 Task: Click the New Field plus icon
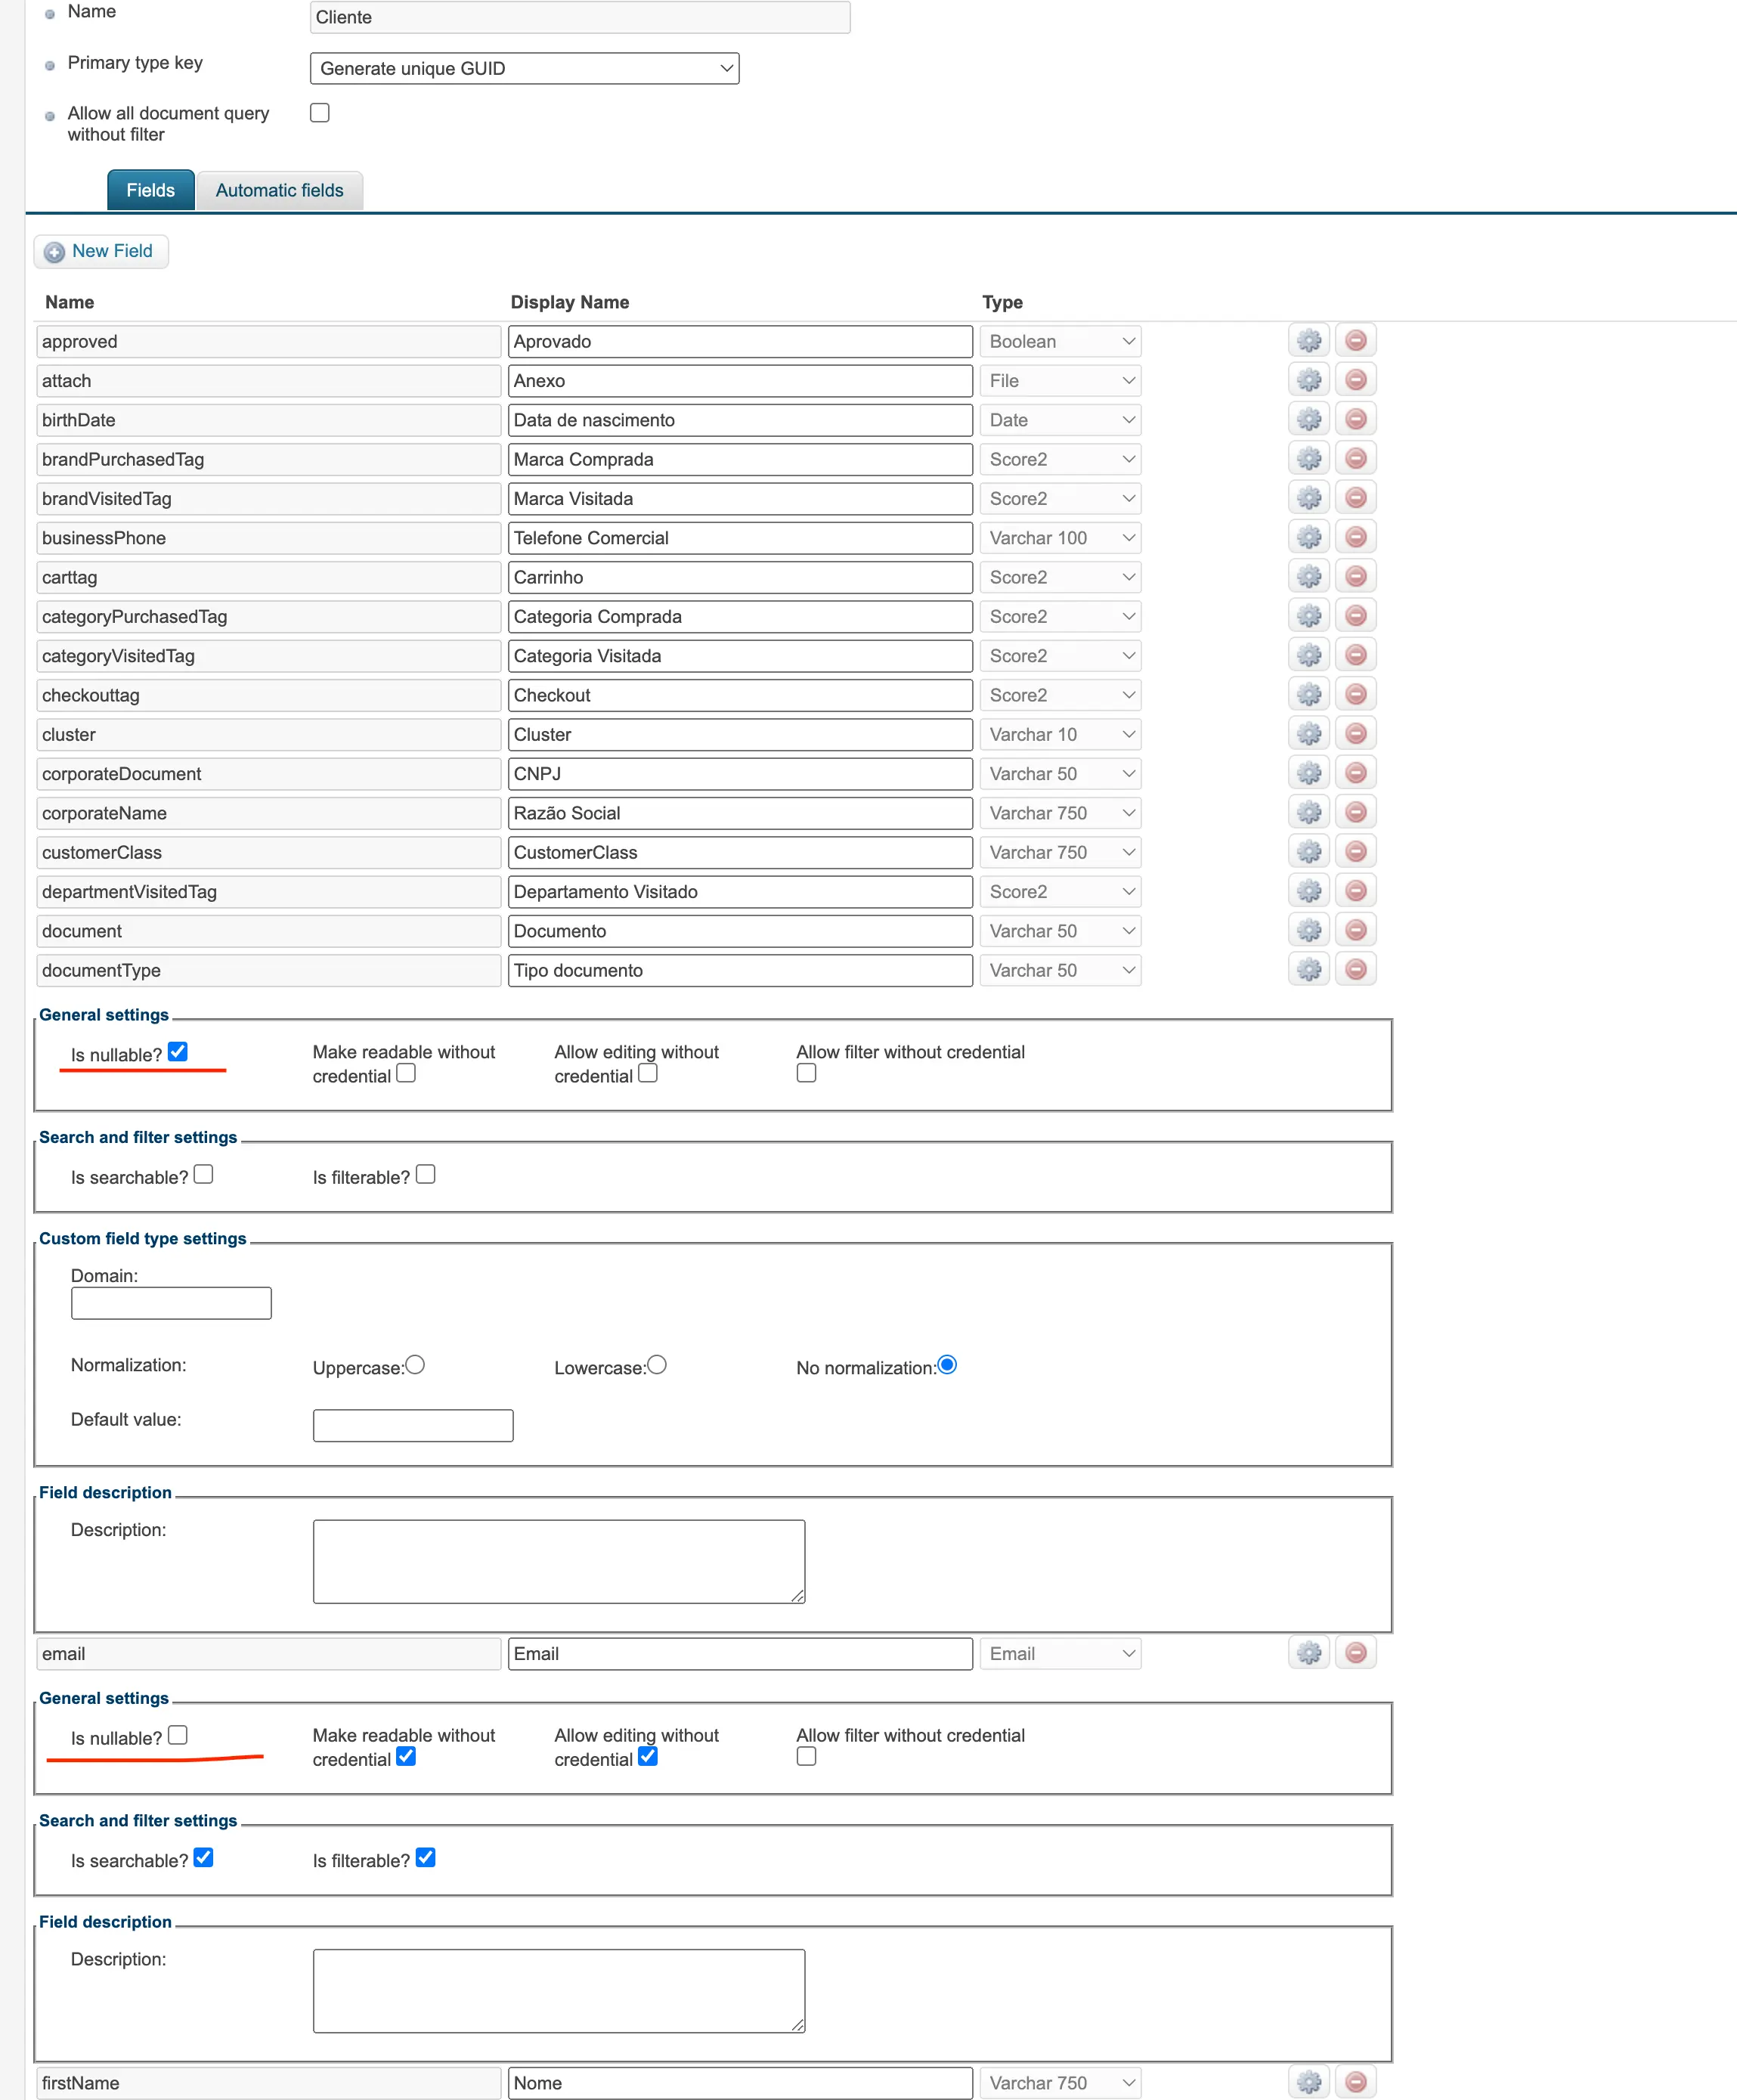coord(54,251)
